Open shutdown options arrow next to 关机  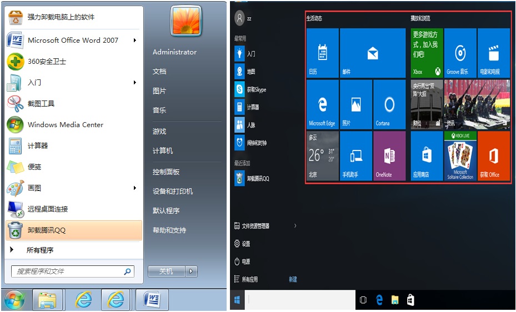click(191, 271)
